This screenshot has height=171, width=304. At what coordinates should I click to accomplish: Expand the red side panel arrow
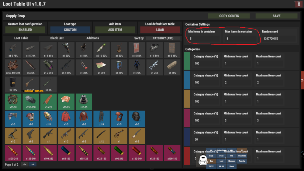click(x=302, y=80)
